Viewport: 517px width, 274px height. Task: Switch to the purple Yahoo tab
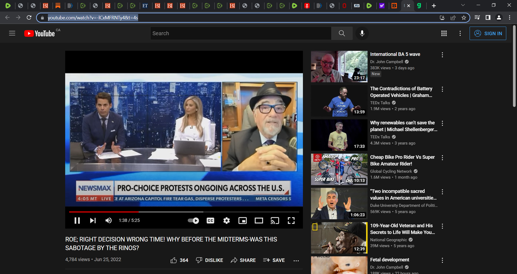[x=382, y=6]
